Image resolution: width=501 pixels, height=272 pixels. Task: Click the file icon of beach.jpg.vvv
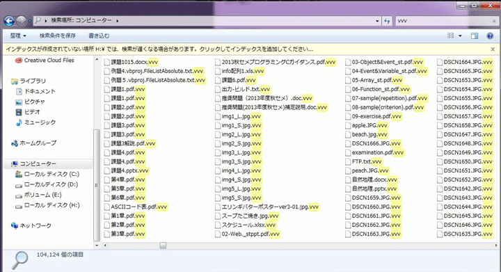[x=348, y=134]
